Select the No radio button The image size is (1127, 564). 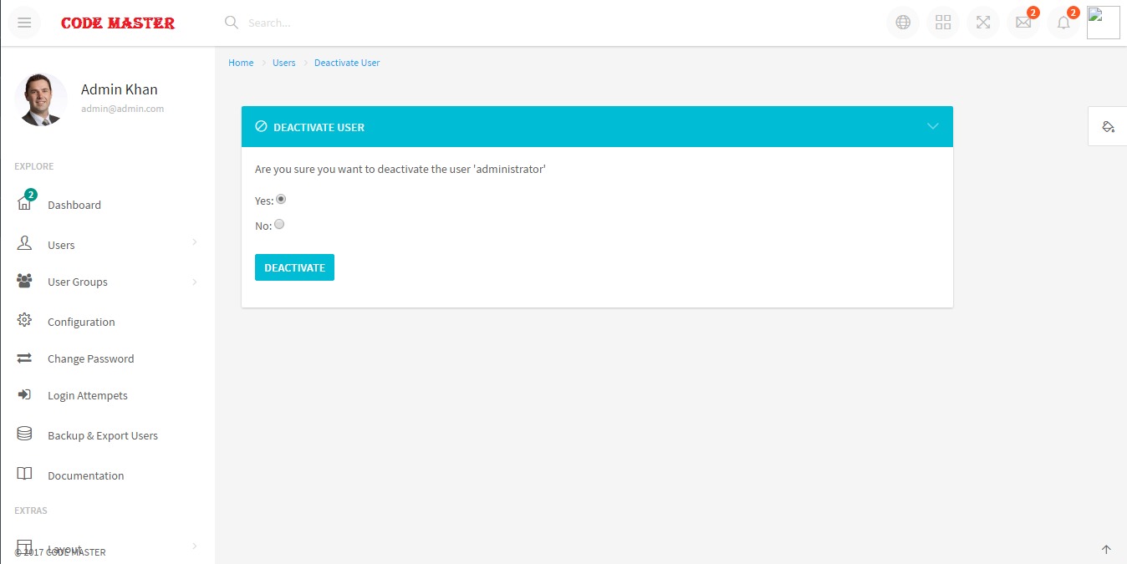tap(279, 224)
